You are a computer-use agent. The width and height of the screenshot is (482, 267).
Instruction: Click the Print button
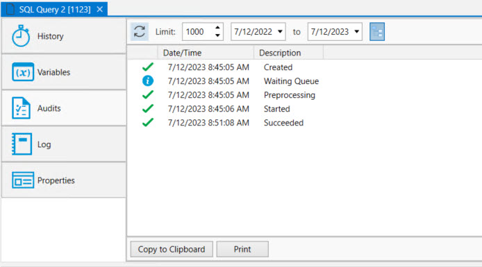242,249
